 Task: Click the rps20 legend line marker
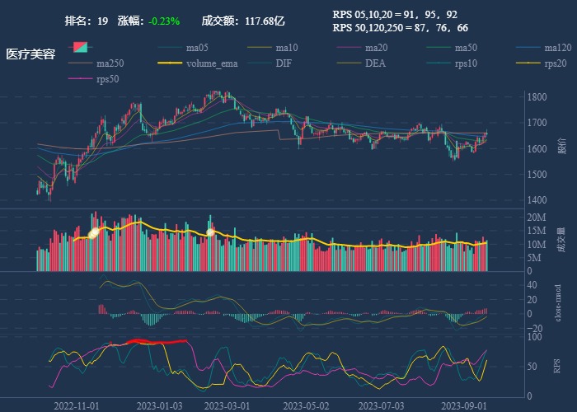click(x=527, y=63)
